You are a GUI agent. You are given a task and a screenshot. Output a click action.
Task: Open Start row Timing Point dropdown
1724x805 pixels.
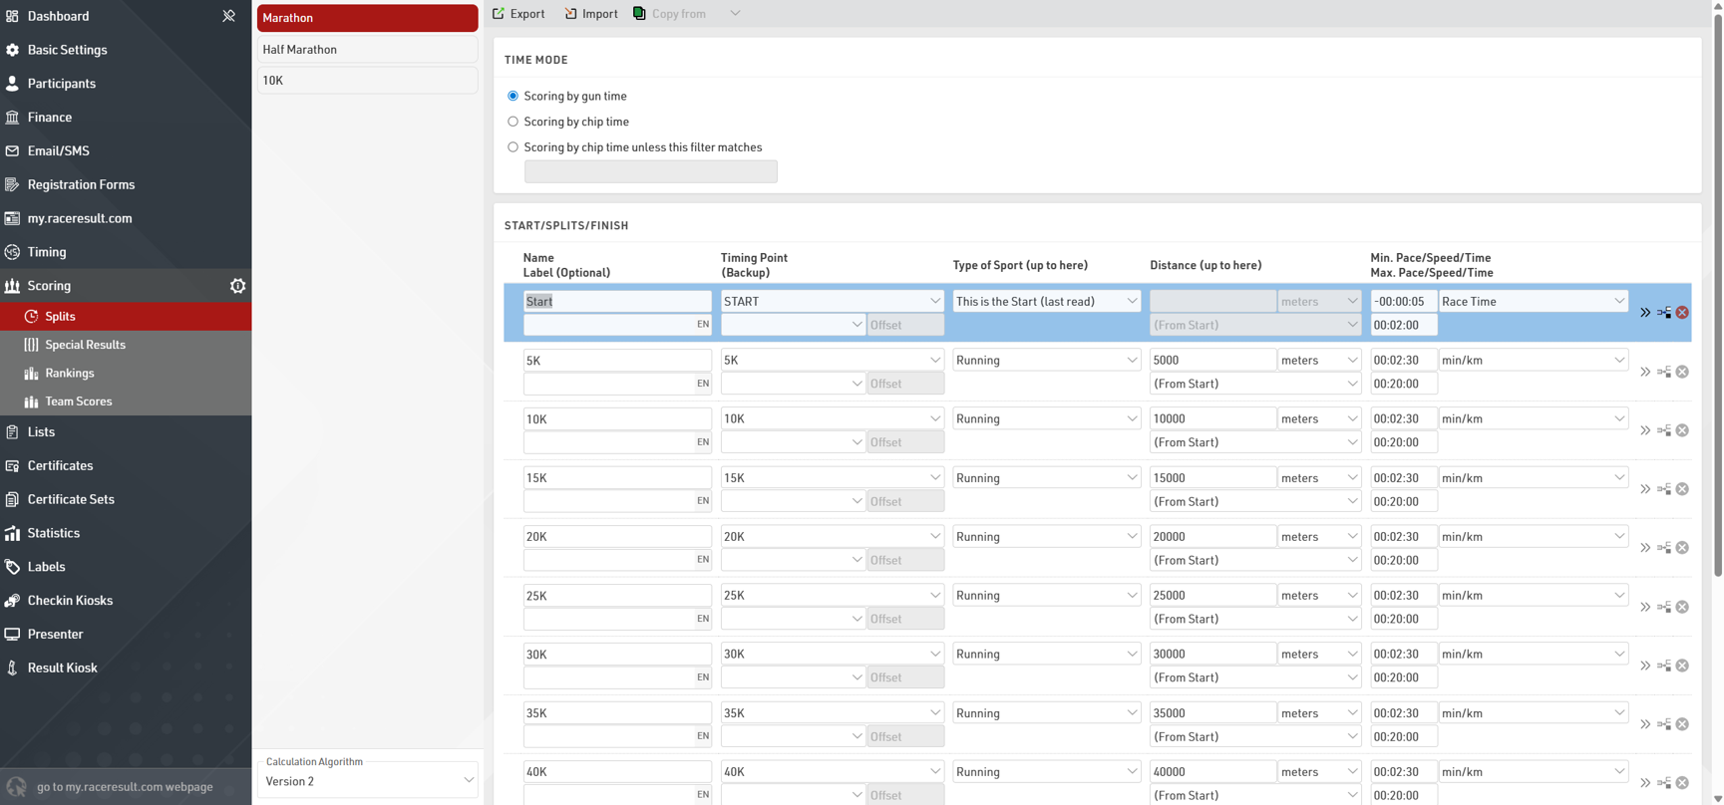click(832, 301)
